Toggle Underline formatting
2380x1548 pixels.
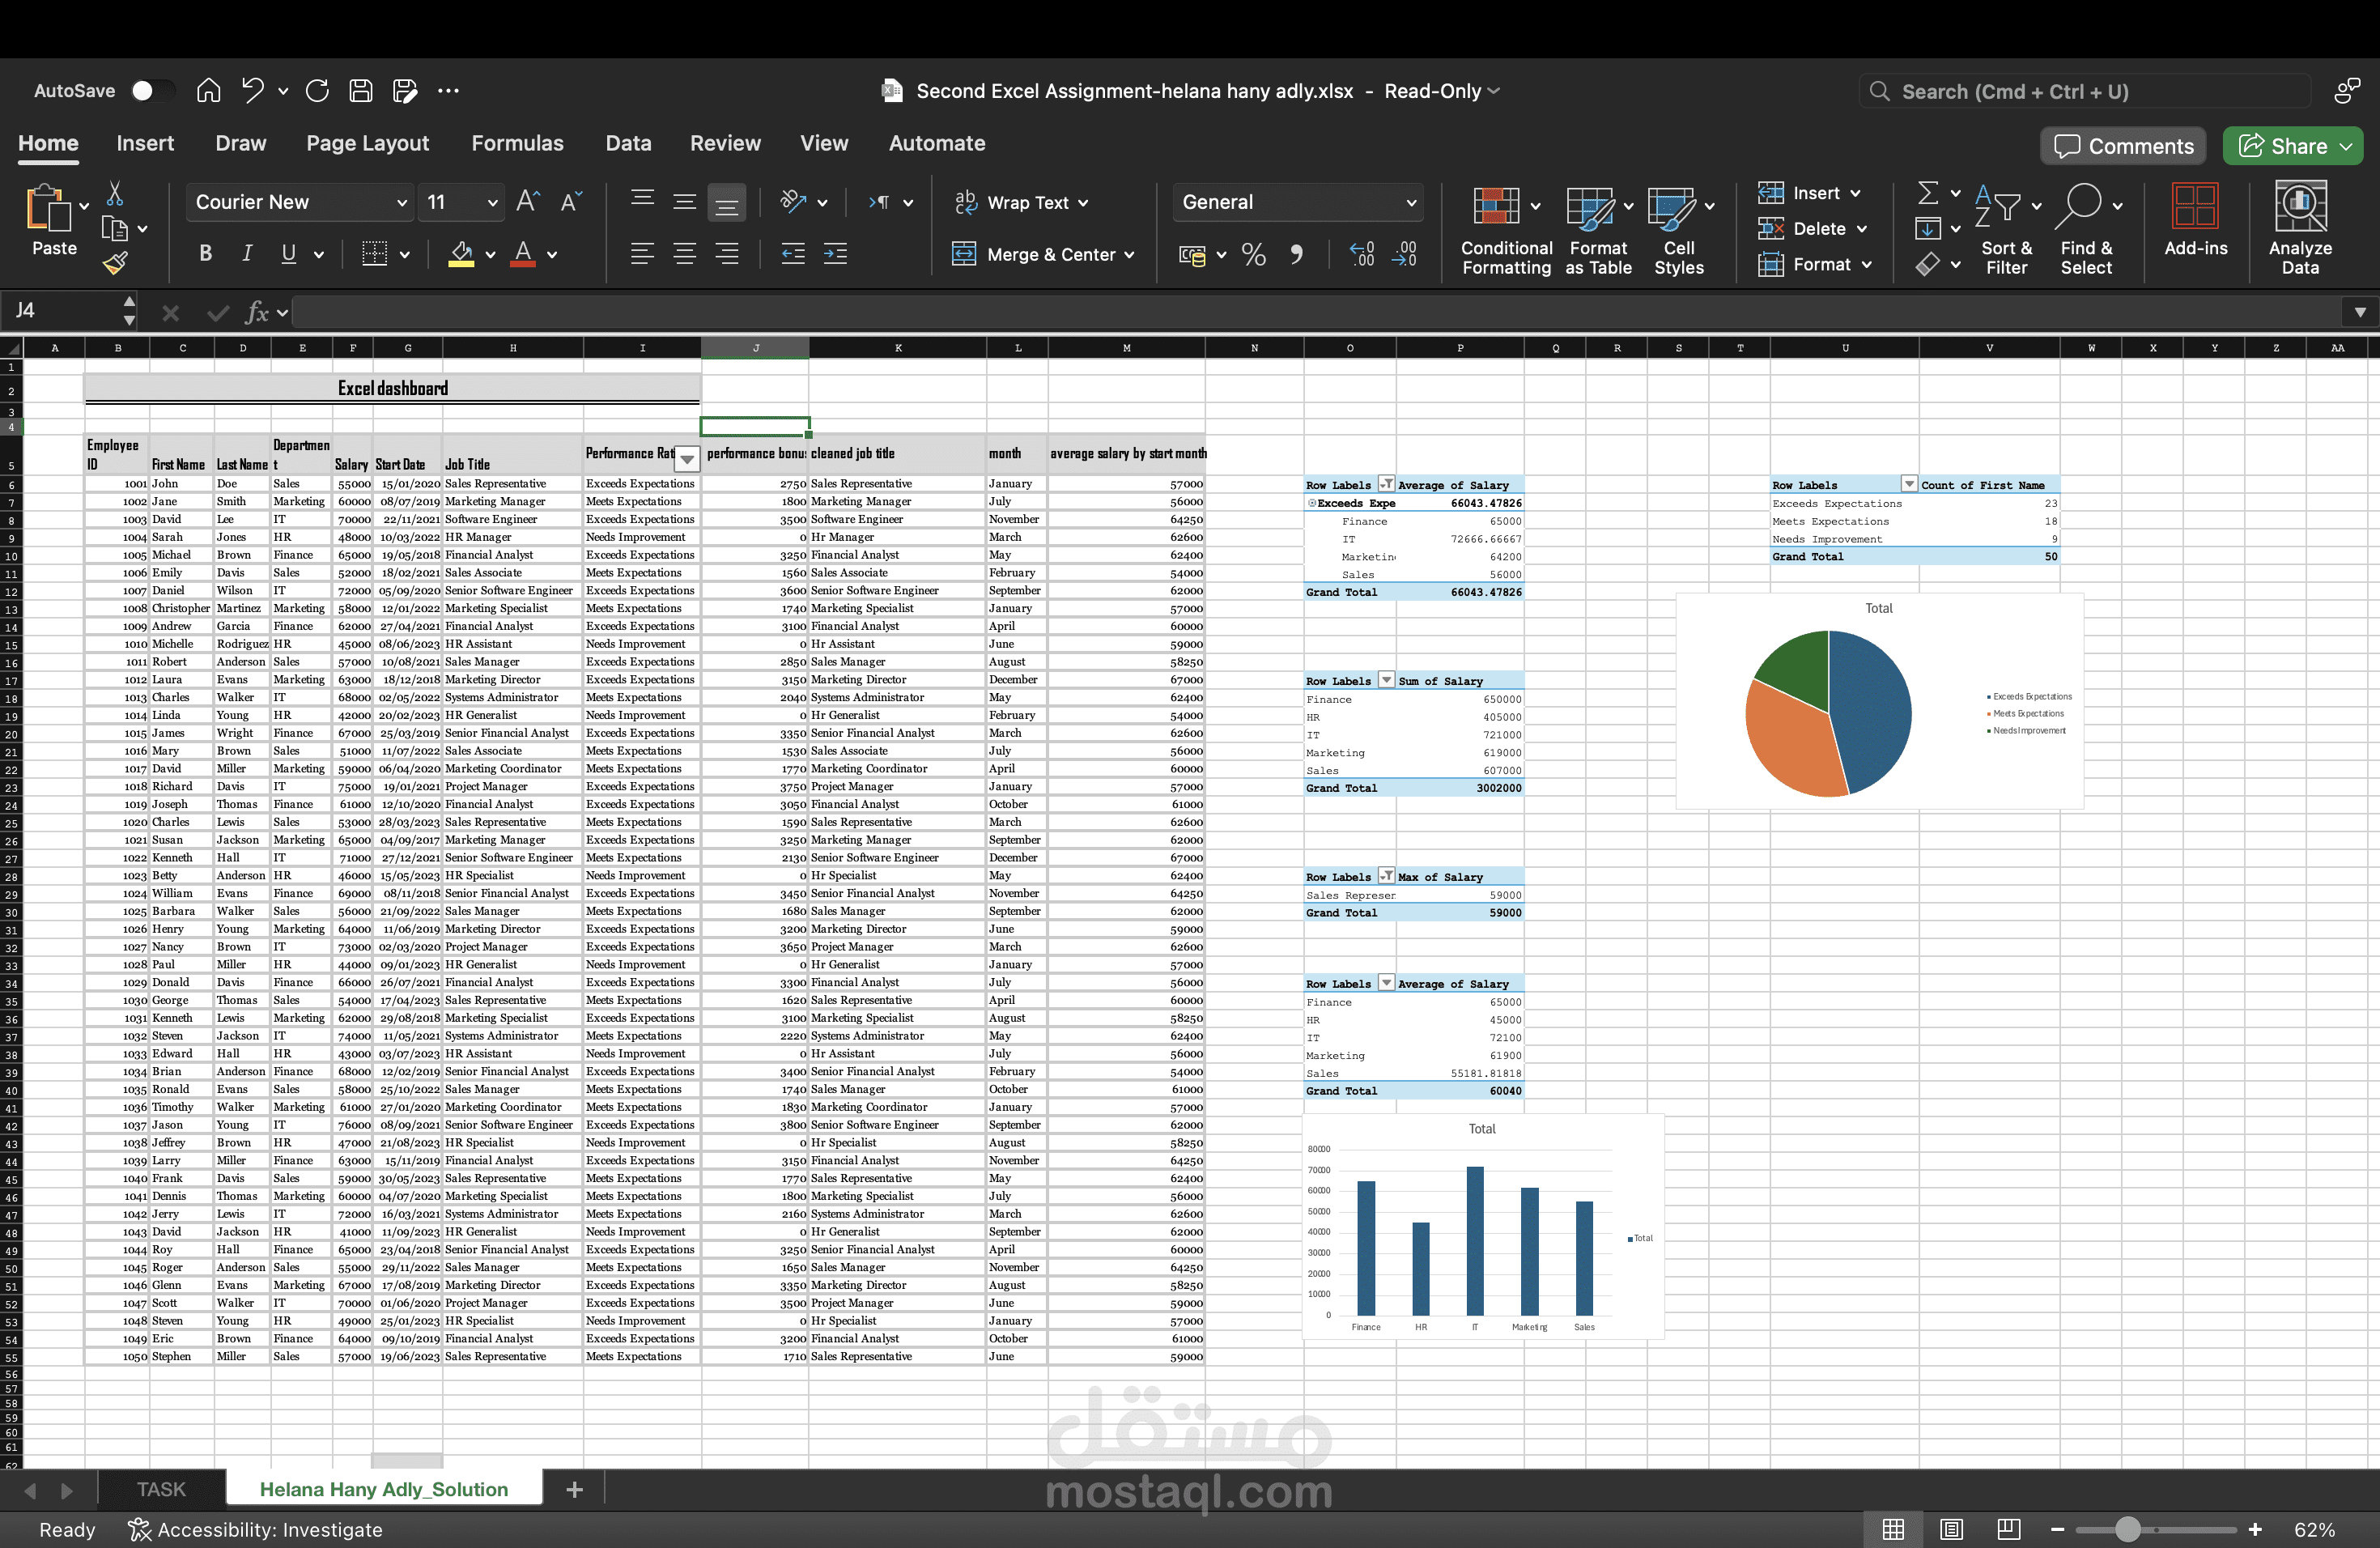click(x=288, y=254)
